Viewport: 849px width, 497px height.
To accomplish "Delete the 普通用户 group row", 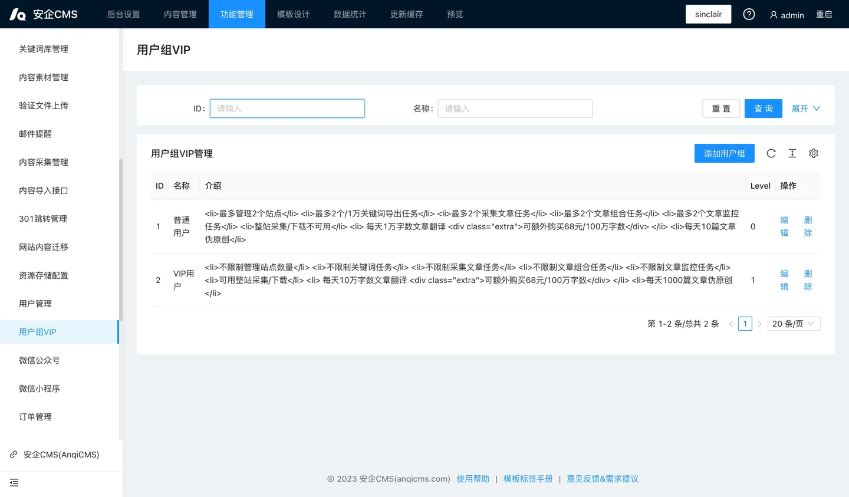I will coord(808,226).
